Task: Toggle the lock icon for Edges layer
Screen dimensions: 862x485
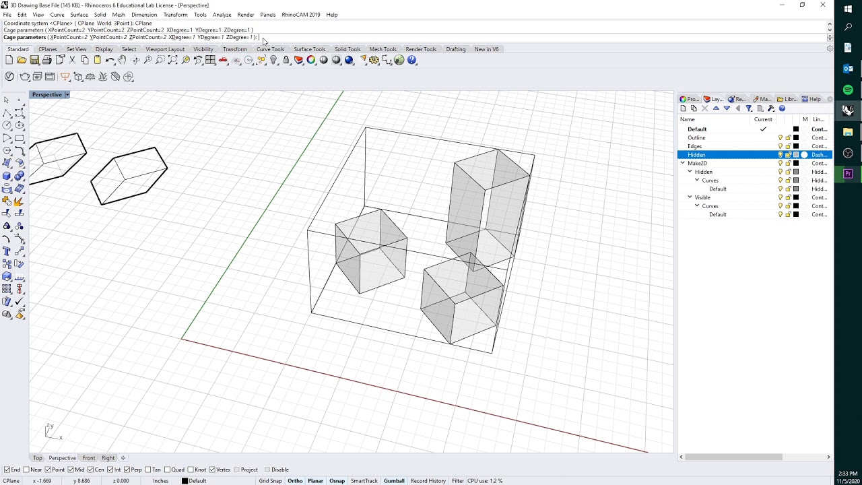Action: tap(788, 146)
